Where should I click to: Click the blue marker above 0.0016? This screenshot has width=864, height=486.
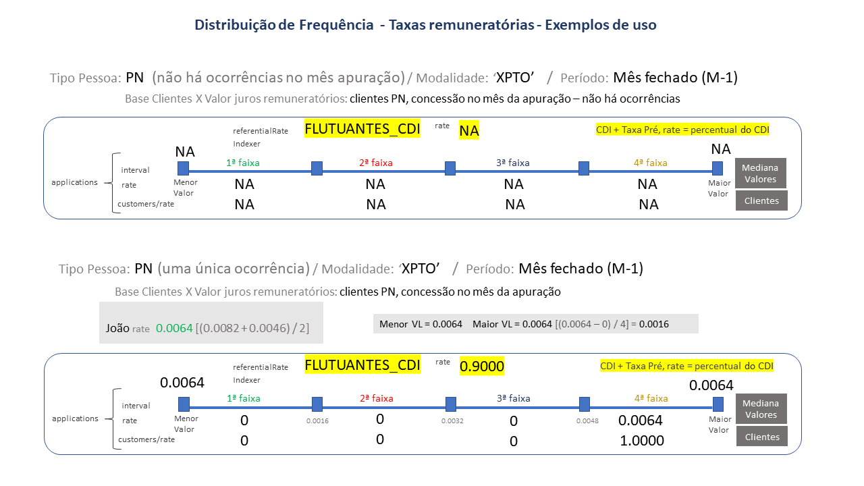[317, 404]
